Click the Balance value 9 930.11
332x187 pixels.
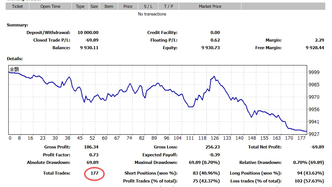(x=89, y=48)
